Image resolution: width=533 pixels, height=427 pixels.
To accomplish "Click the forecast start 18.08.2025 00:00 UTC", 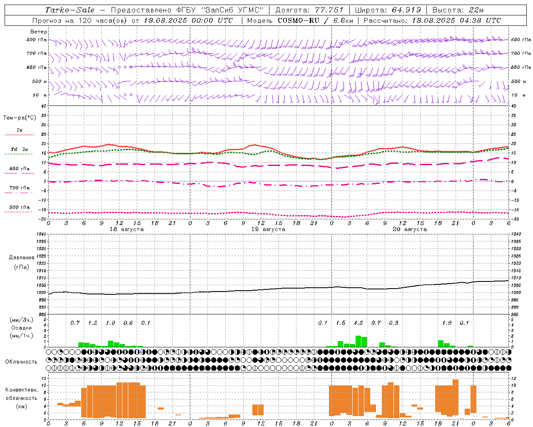I will click(x=188, y=20).
